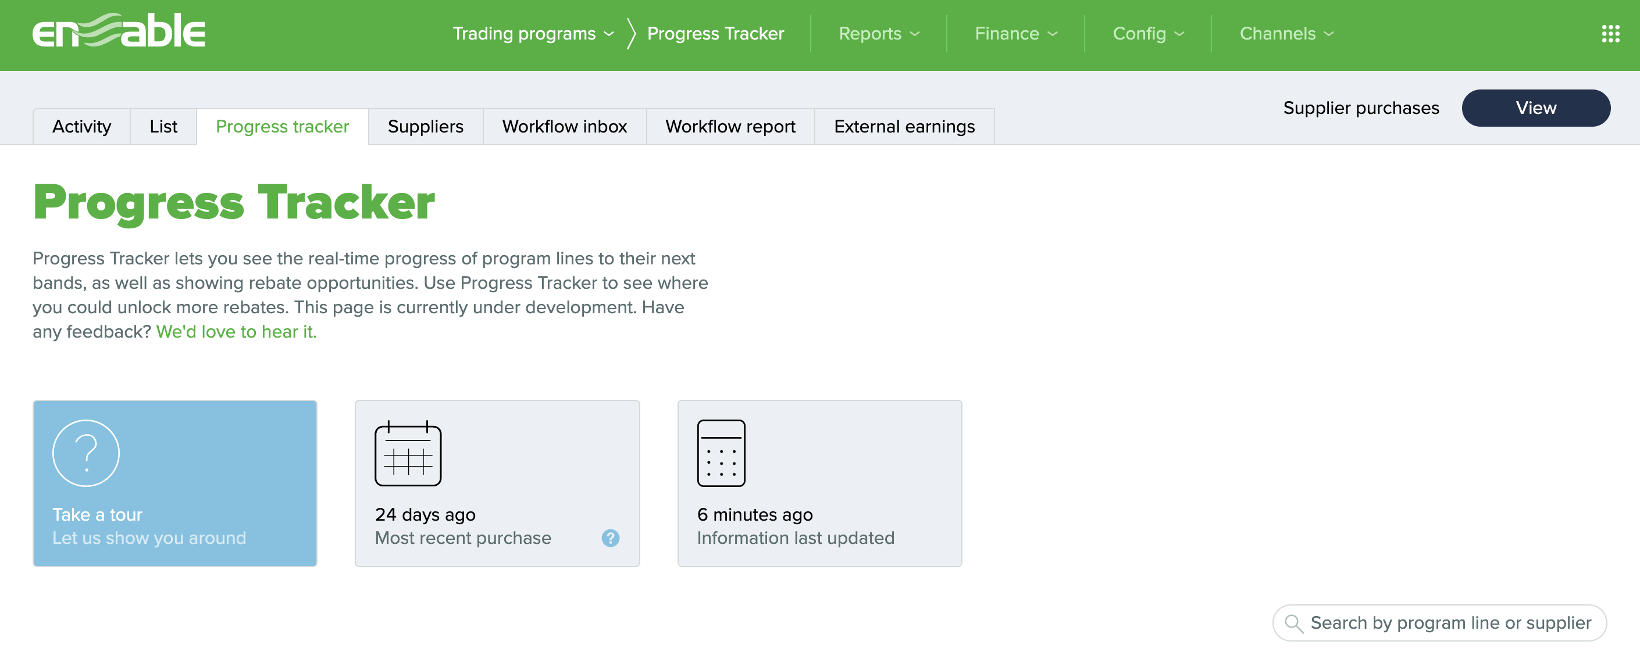Open the Workflow report tab

(x=730, y=127)
